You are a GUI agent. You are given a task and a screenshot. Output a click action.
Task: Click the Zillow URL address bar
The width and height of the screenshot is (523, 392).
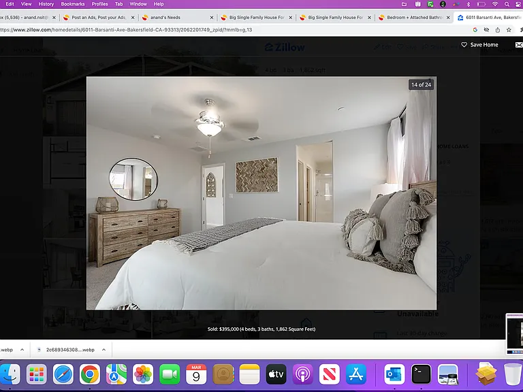point(234,30)
